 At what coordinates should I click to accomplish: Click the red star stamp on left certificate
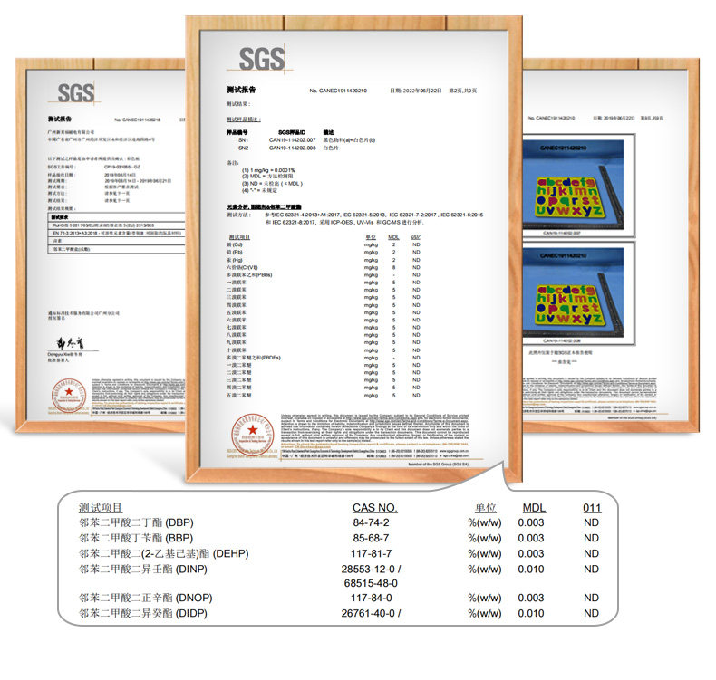(69, 395)
